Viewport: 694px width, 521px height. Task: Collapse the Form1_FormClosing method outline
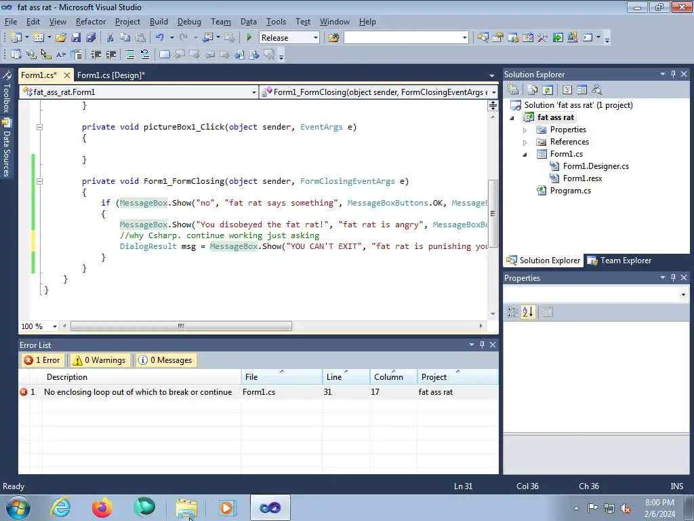(x=39, y=181)
